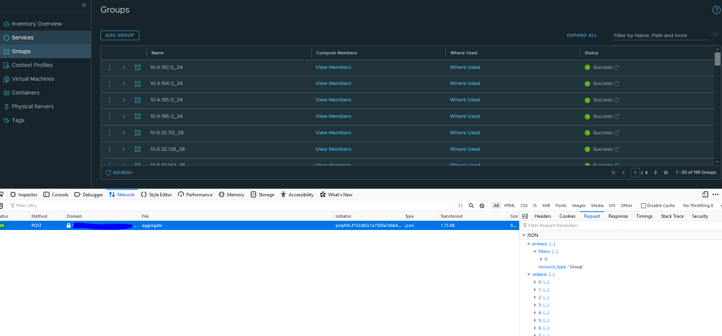Open devtools more options ellipsis
This screenshot has height=336, width=722.
point(715,194)
